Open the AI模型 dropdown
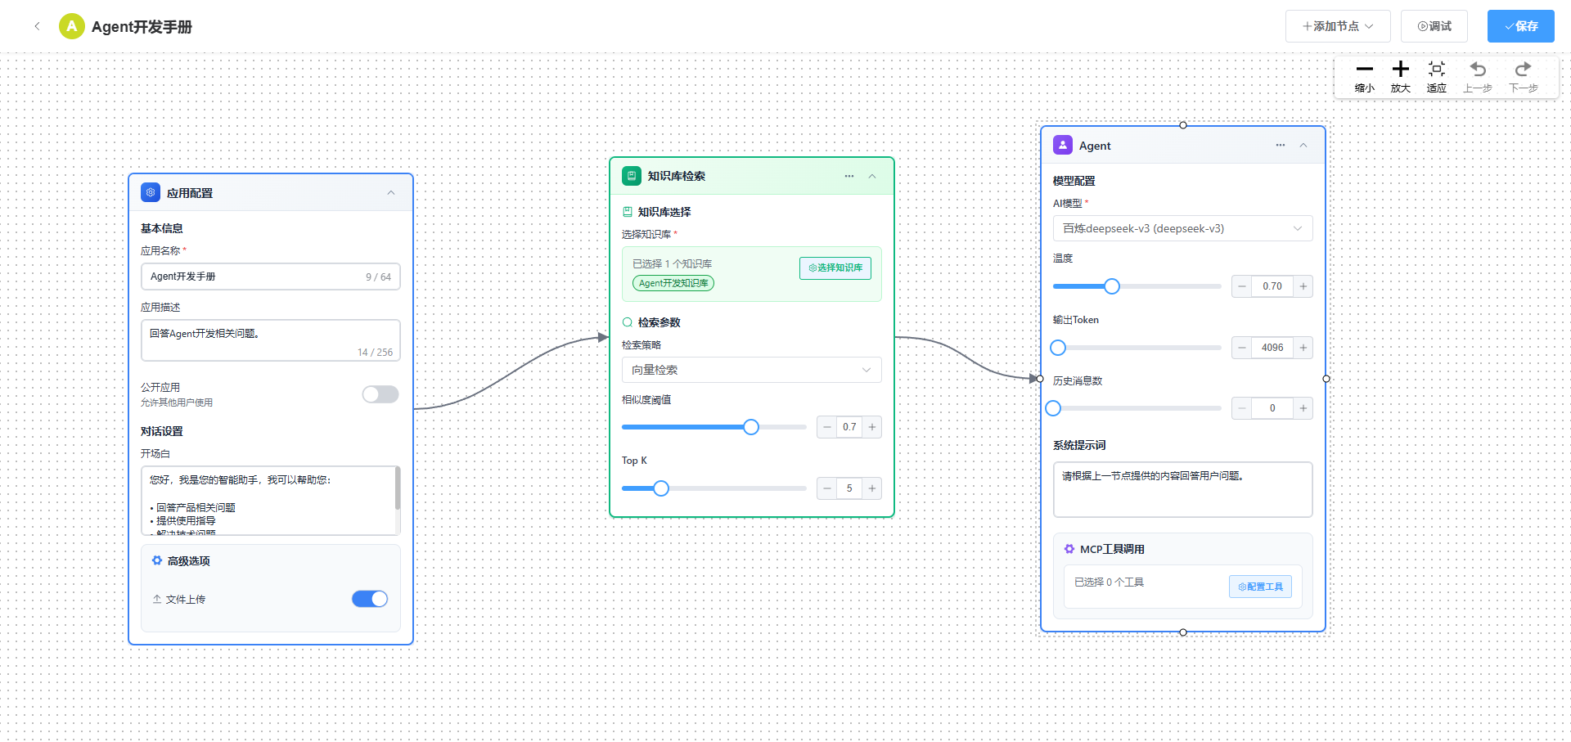Screen dimensions: 1571x742 [1182, 228]
